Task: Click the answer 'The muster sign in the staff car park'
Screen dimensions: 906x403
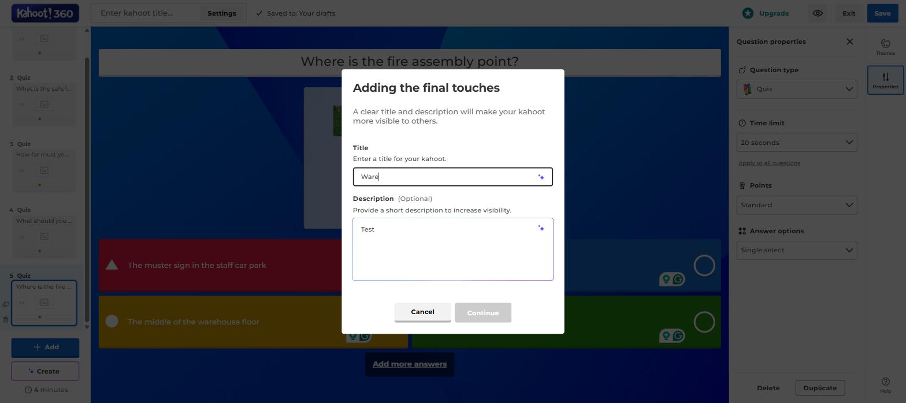Action: [x=197, y=265]
